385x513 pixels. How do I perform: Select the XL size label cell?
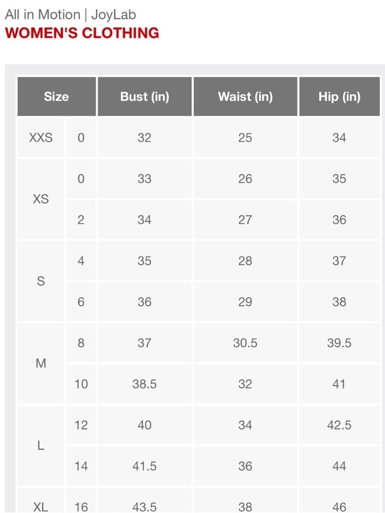[41, 500]
